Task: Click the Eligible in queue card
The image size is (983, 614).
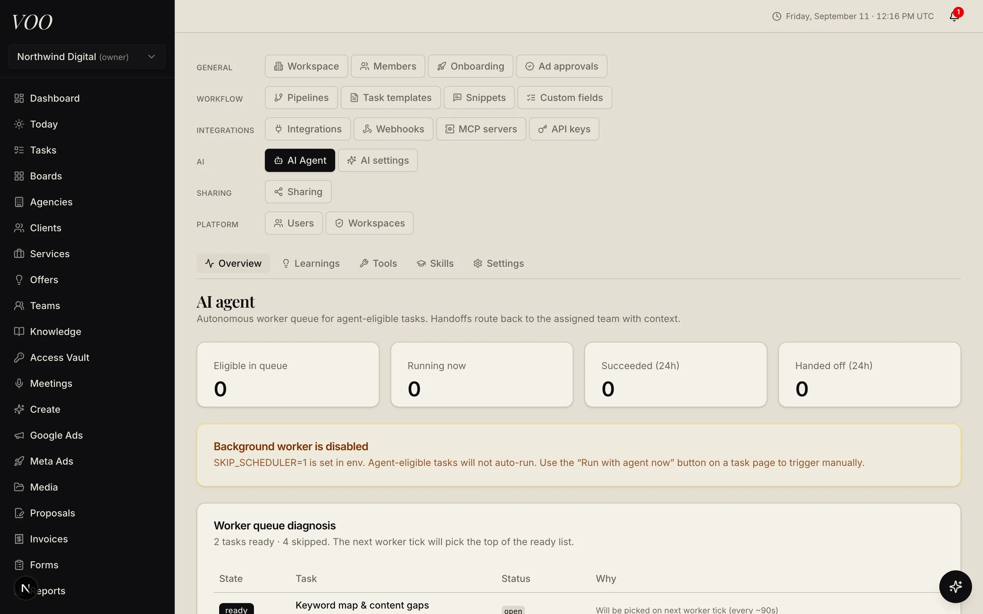Action: (x=288, y=375)
